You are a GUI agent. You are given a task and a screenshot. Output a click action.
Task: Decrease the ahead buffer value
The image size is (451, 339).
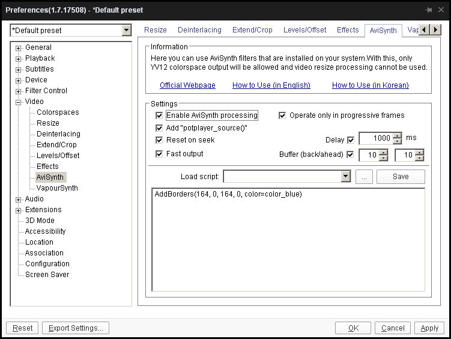point(420,157)
